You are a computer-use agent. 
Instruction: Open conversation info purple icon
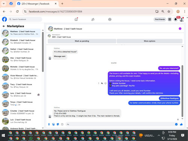pyautogui.click(x=180, y=28)
